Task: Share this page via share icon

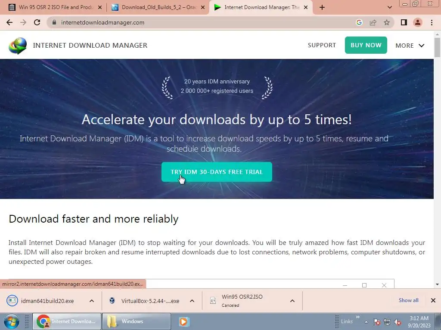Action: (373, 22)
